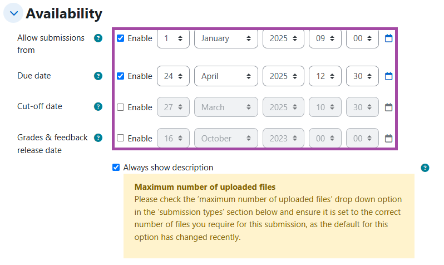
Task: Open hour 09 dropdown
Action: (325, 38)
